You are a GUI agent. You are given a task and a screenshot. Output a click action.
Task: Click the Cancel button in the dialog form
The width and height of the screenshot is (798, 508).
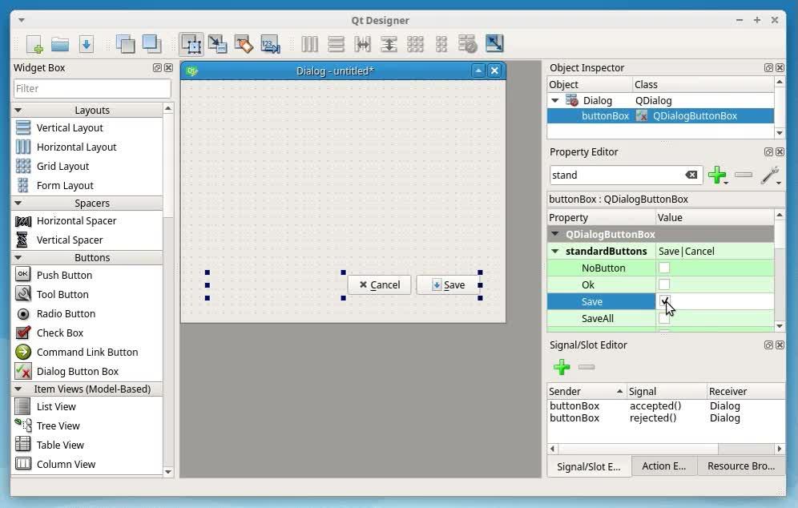point(379,285)
